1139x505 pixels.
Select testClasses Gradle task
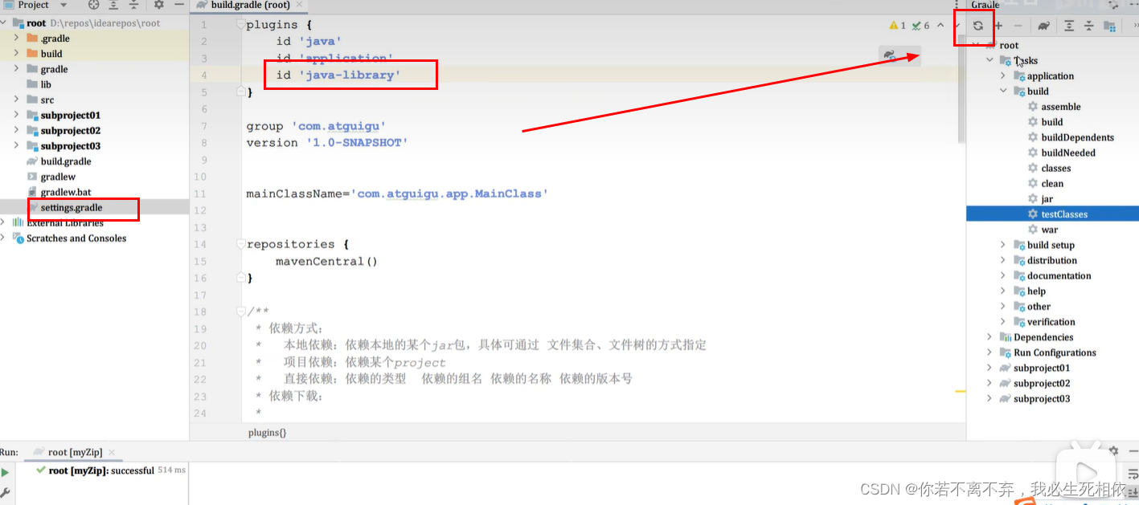(x=1052, y=214)
